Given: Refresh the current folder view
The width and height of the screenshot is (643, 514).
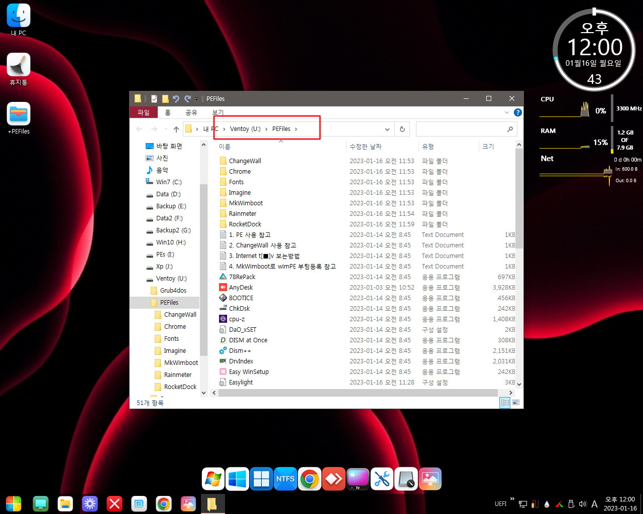Looking at the screenshot, I should click(402, 129).
